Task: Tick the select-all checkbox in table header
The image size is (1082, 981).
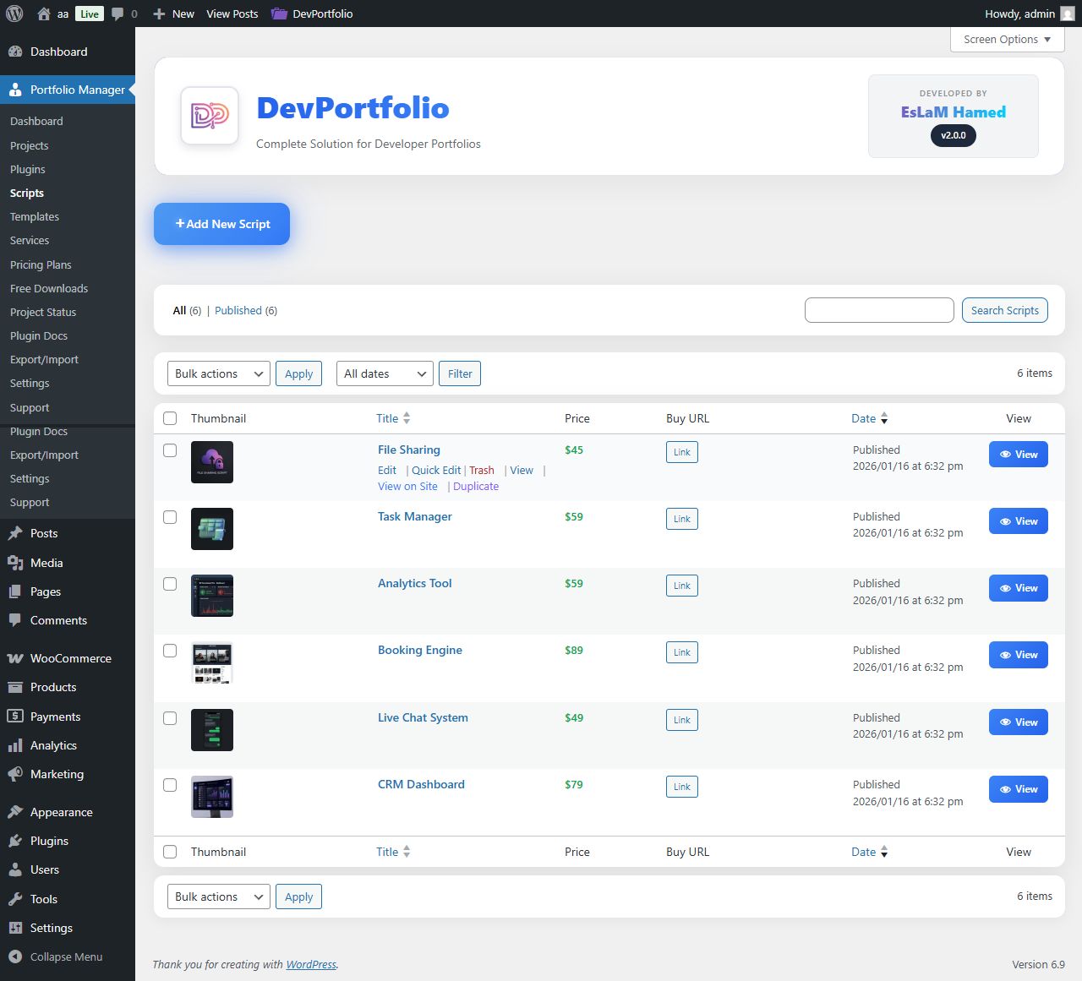Action: tap(170, 418)
